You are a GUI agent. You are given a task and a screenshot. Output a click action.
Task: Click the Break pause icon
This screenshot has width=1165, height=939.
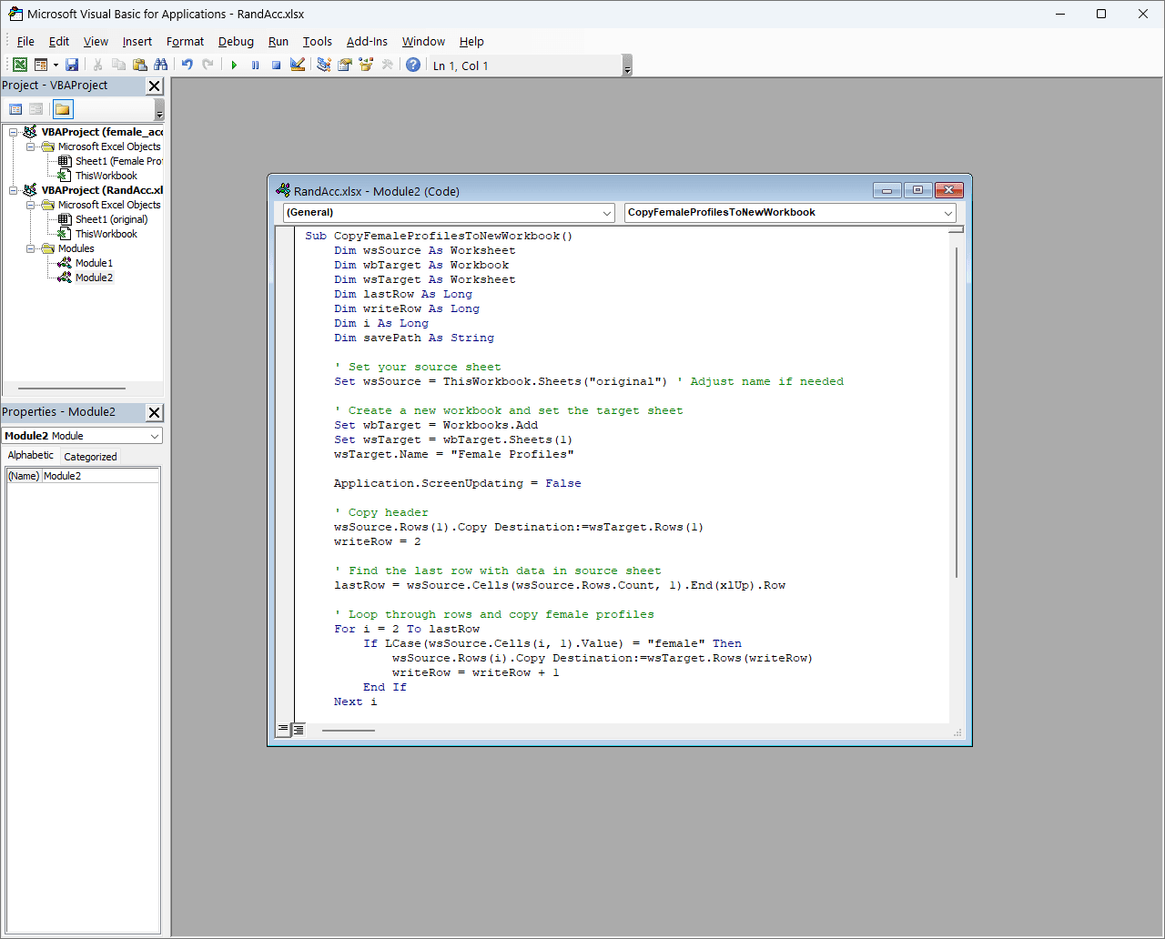pos(255,65)
